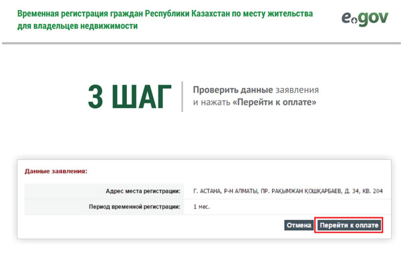Click the 'Данные заявления:' heading

[56, 171]
